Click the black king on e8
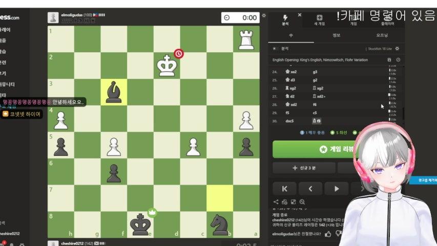Screen dimensions: 437x246 [140, 224]
